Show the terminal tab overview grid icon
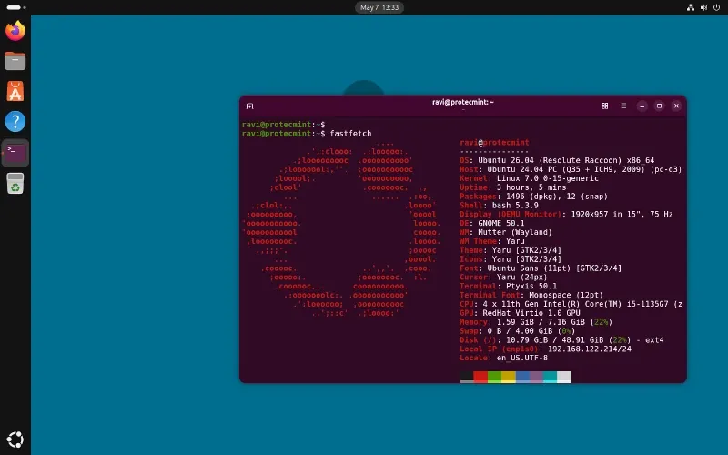Viewport: 728px width, 455px height. 605,106
